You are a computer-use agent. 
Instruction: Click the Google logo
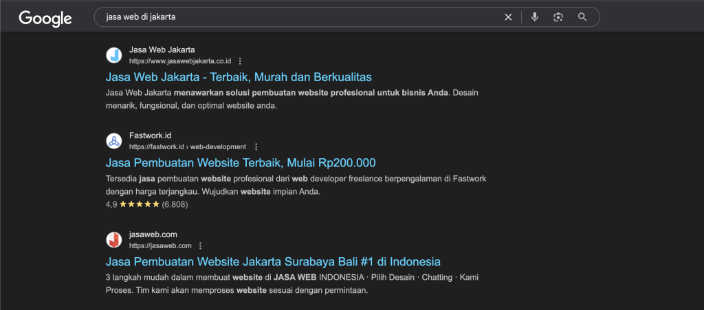(x=45, y=17)
